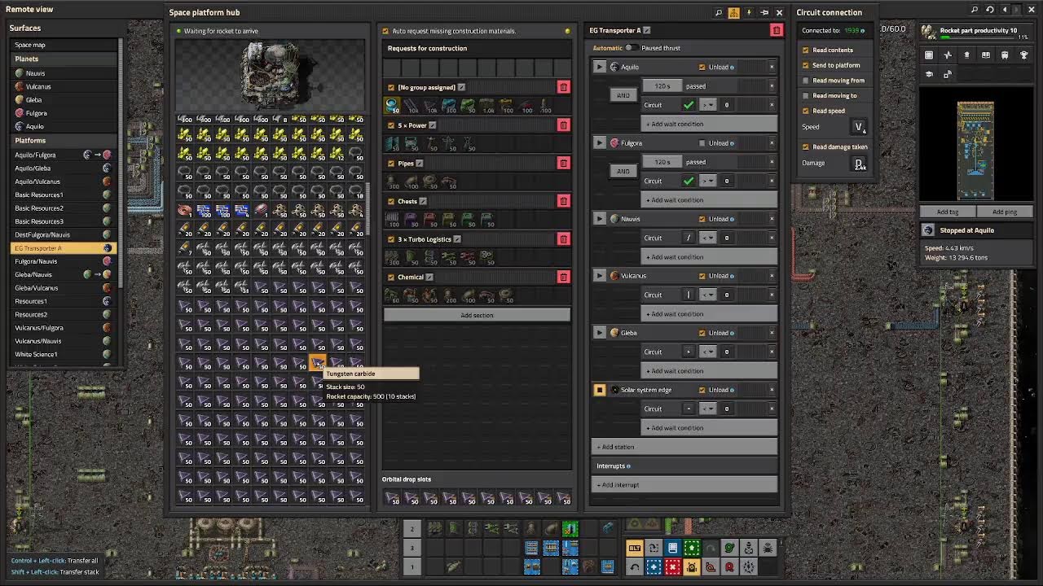The height and width of the screenshot is (586, 1043).
Task: Open the comparator dropdown in Vulcanus circuit condition
Action: (707, 295)
